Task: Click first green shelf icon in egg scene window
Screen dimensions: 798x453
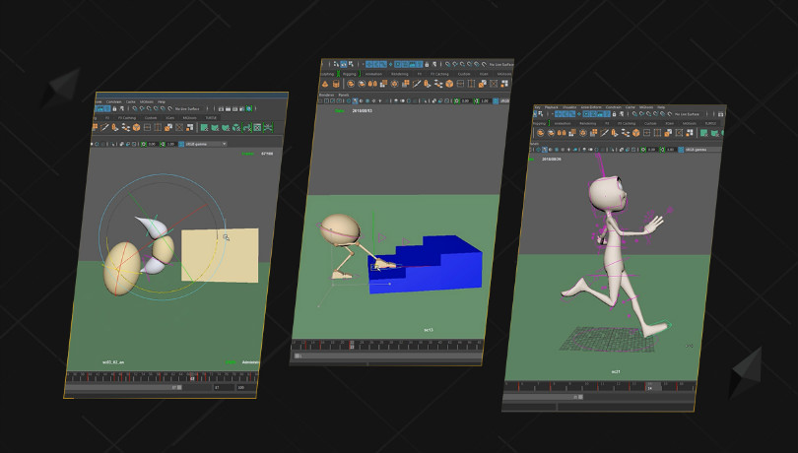Action: [x=204, y=127]
